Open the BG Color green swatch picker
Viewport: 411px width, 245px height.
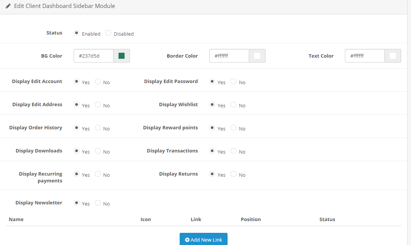pos(122,56)
